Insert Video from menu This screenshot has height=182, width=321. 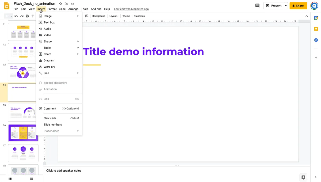[x=59, y=35]
